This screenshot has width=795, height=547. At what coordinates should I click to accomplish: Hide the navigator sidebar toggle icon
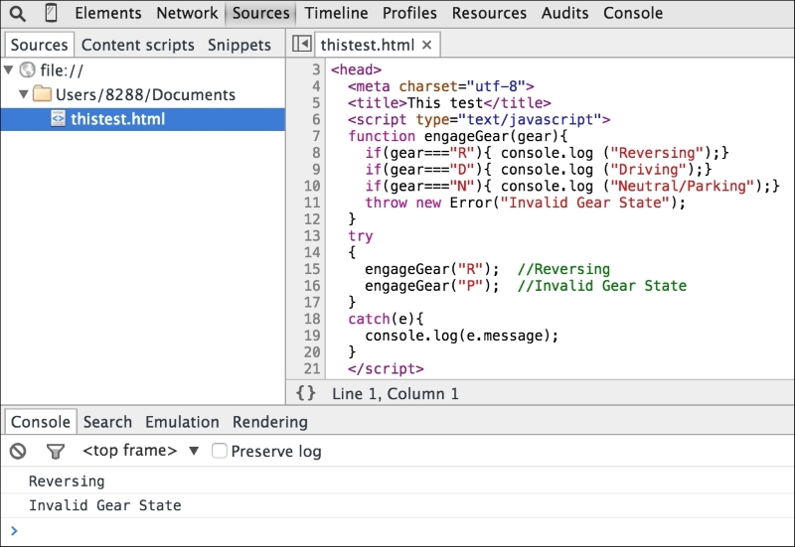click(302, 44)
